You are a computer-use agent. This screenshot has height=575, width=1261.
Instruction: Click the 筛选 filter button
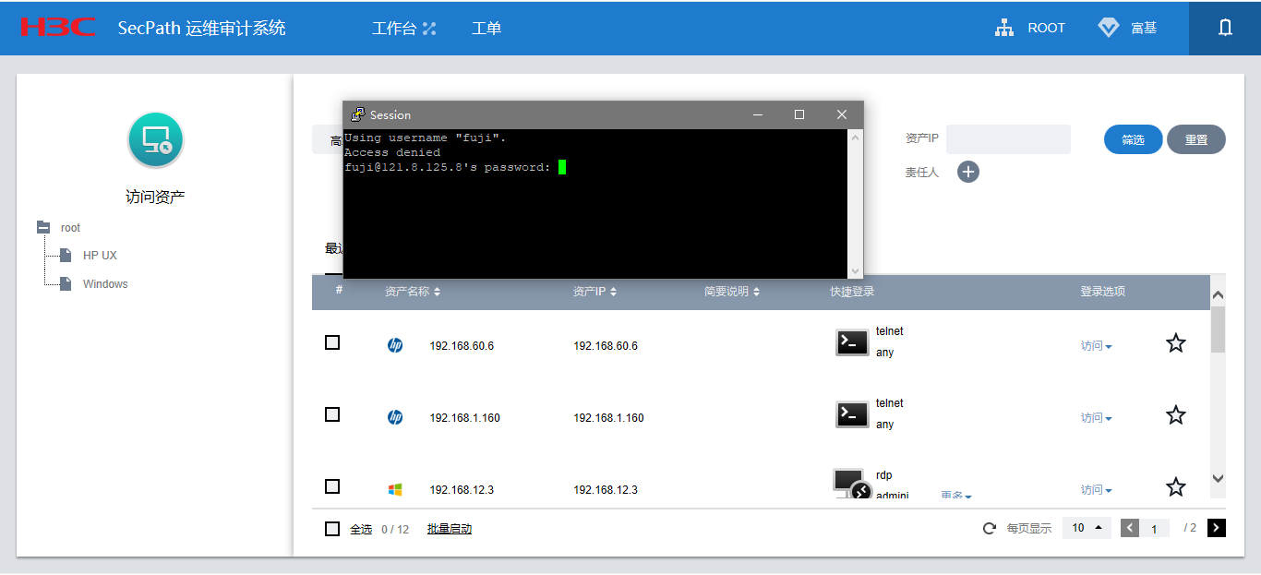[1133, 139]
